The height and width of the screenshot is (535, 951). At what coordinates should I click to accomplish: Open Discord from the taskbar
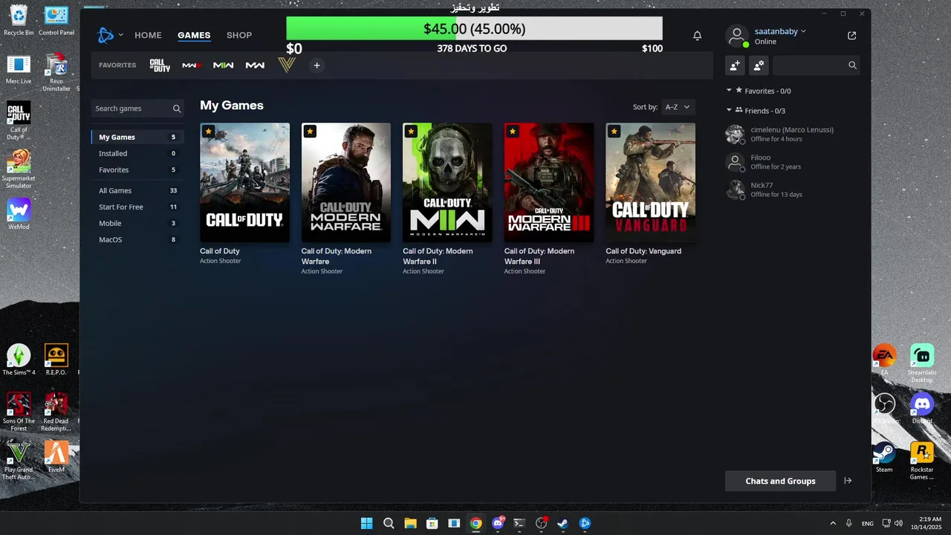(498, 523)
